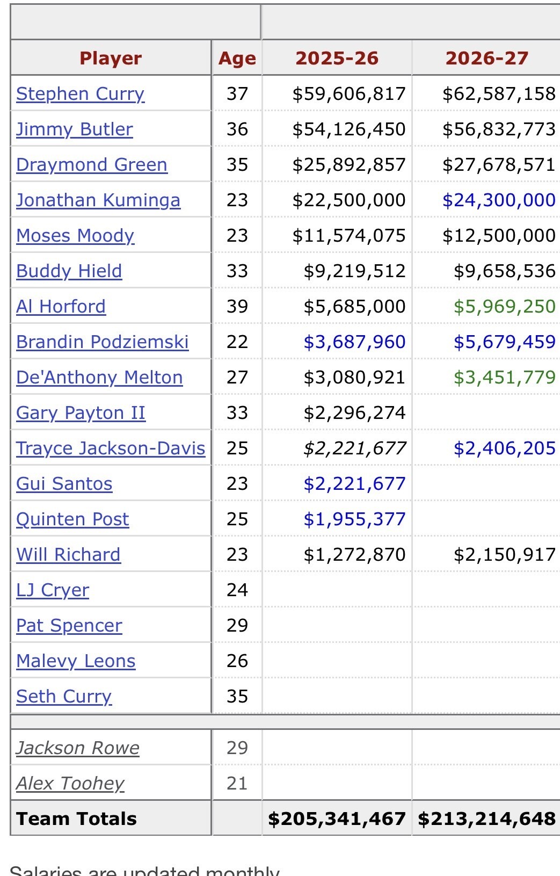Image resolution: width=560 pixels, height=876 pixels.
Task: Select the Jonathan Kuminga player link
Action: click(x=98, y=200)
